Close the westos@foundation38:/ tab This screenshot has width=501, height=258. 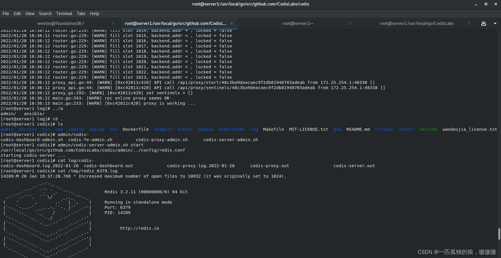point(113,23)
